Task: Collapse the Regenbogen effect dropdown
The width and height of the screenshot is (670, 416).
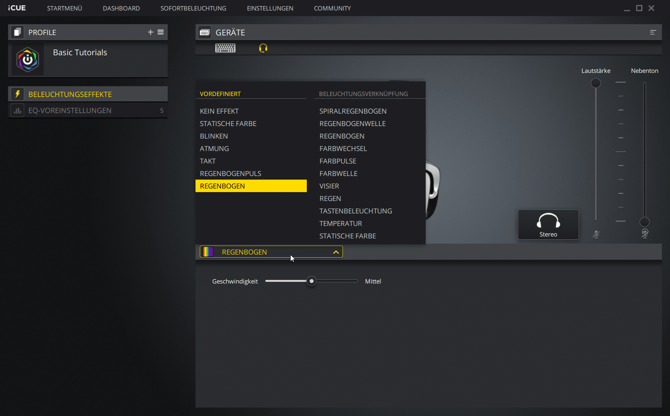Action: point(335,252)
